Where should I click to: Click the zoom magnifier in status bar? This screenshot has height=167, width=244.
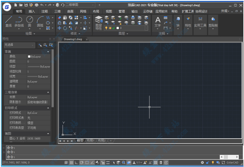point(124,163)
